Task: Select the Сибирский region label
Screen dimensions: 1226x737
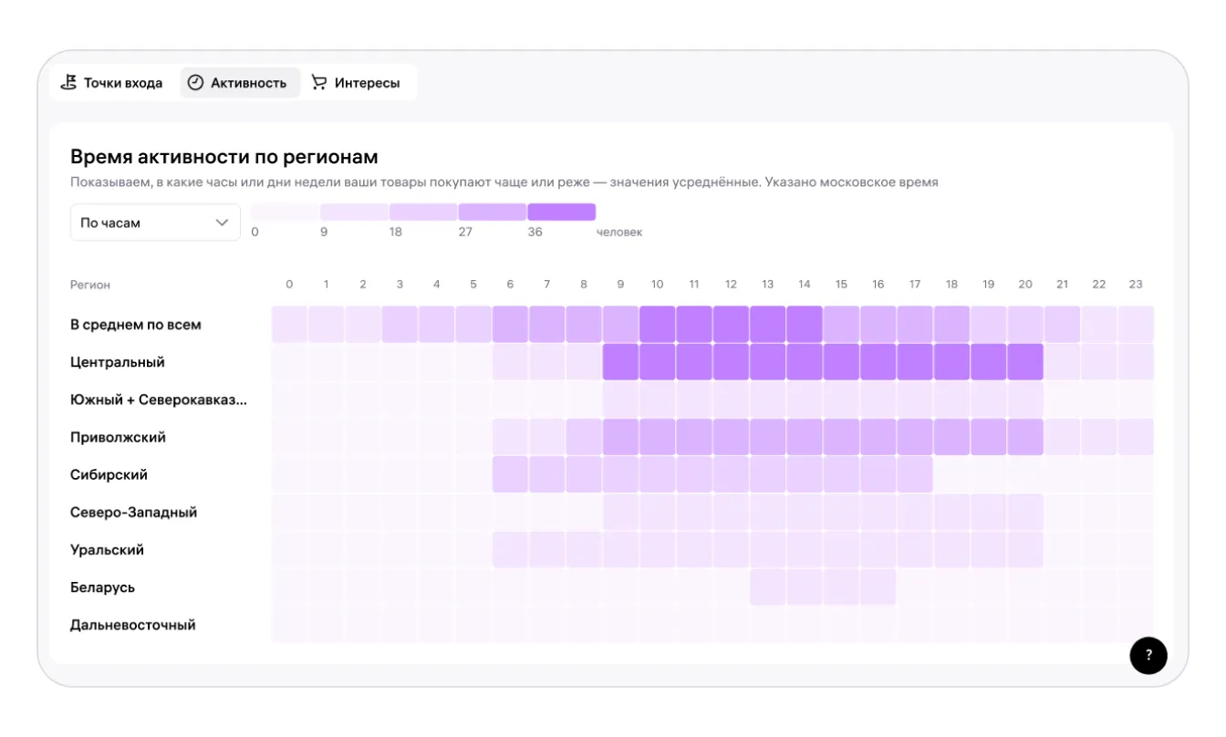Action: 109,474
